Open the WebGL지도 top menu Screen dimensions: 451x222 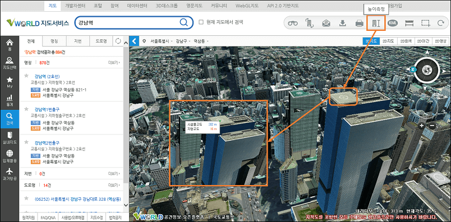point(247,6)
